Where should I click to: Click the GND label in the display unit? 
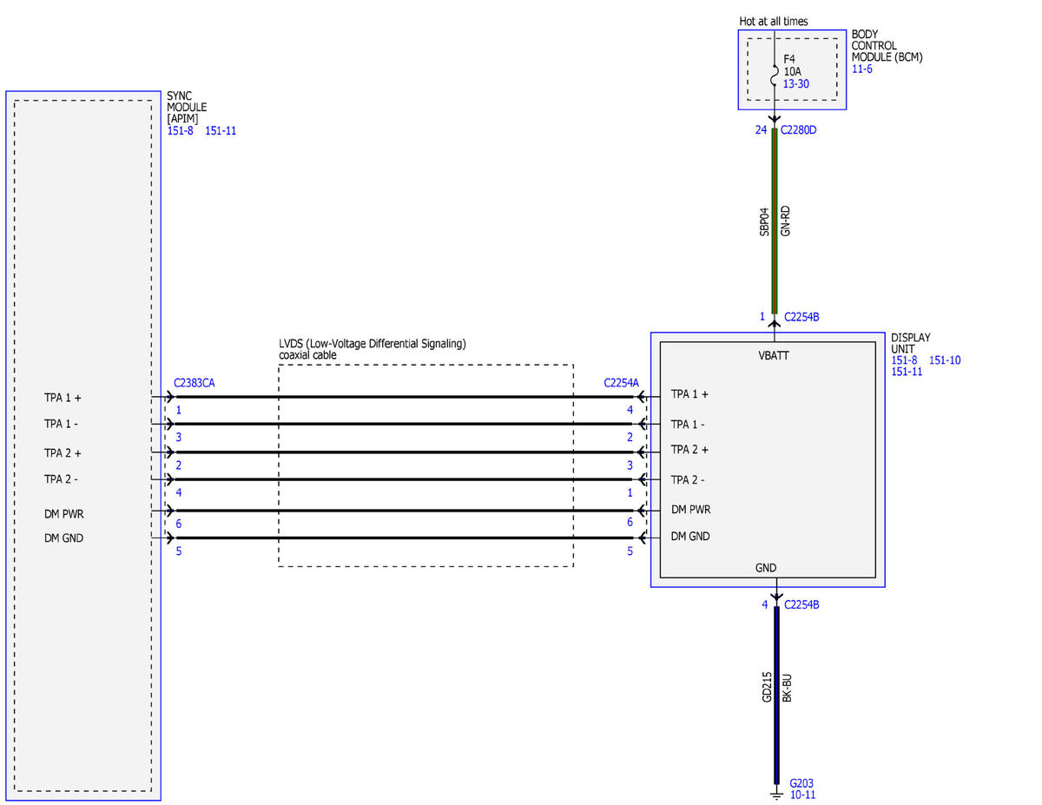[766, 568]
